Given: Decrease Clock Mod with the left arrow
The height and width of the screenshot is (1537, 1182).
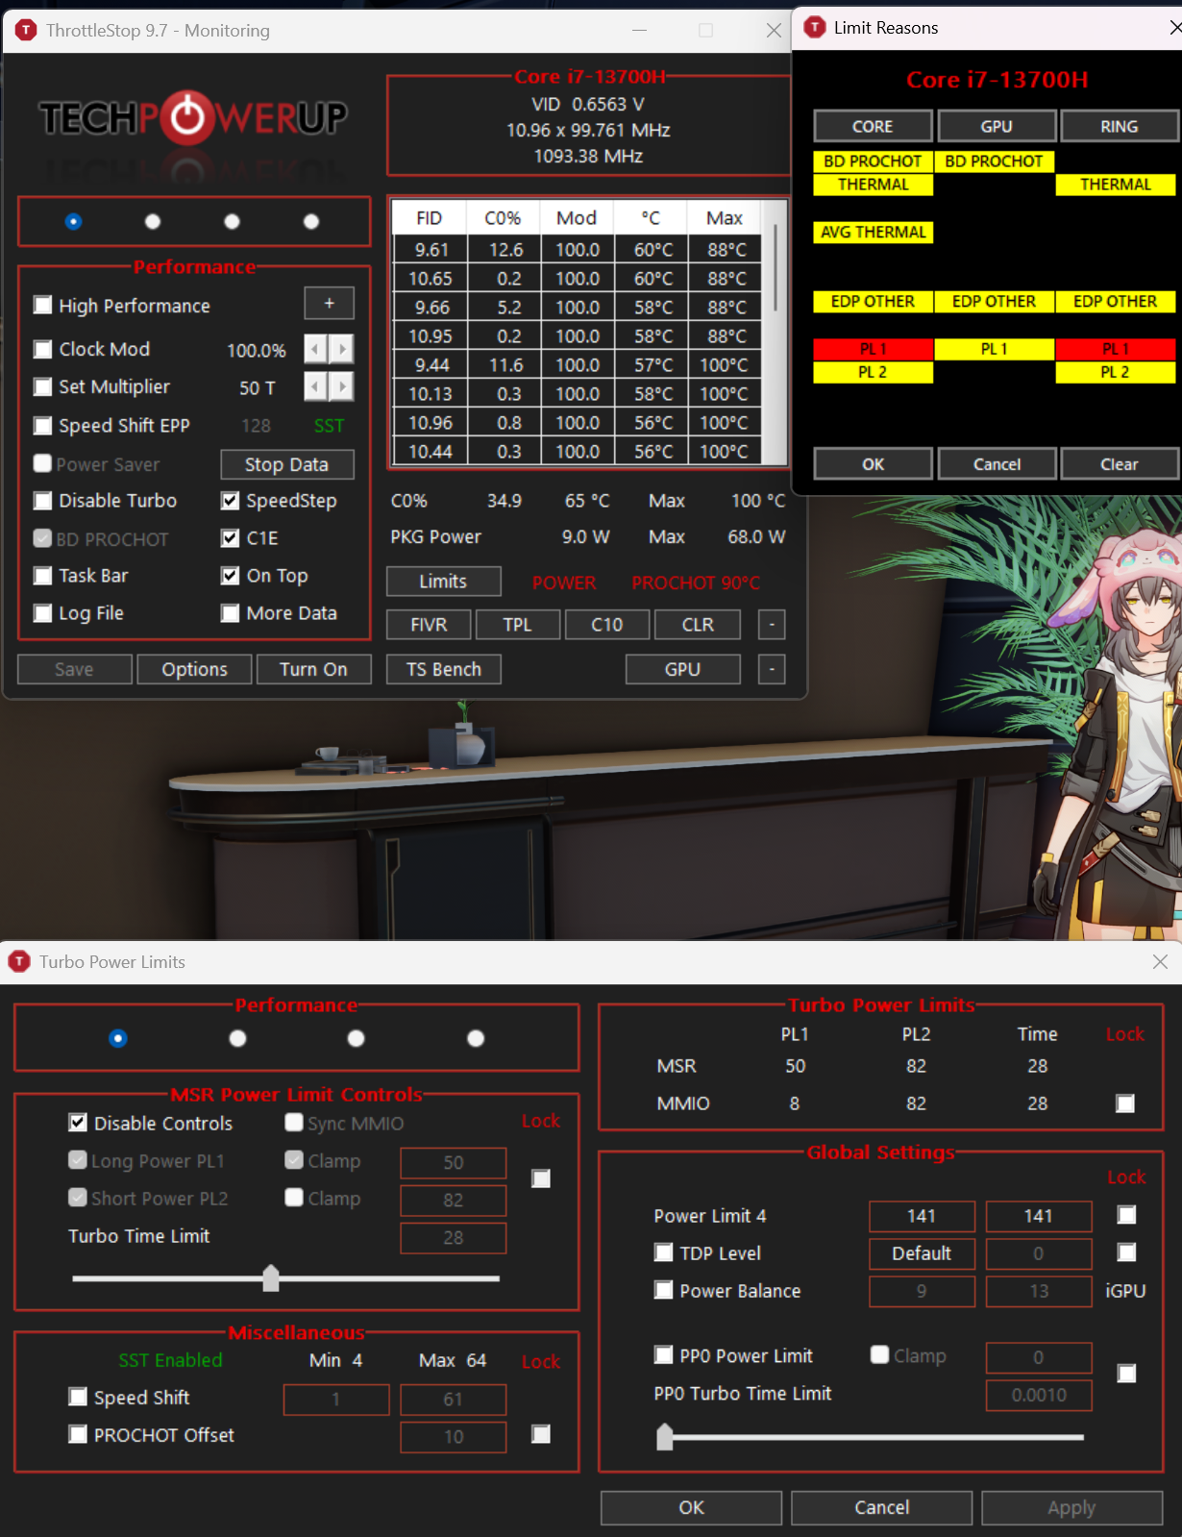Looking at the screenshot, I should tap(315, 348).
